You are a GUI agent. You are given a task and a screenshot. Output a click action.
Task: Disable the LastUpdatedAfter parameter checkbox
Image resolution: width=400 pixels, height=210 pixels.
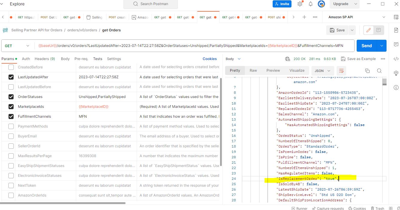tap(11, 77)
